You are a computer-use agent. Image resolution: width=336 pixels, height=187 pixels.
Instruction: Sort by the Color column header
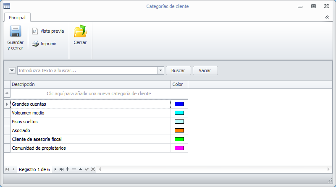pyautogui.click(x=179, y=85)
